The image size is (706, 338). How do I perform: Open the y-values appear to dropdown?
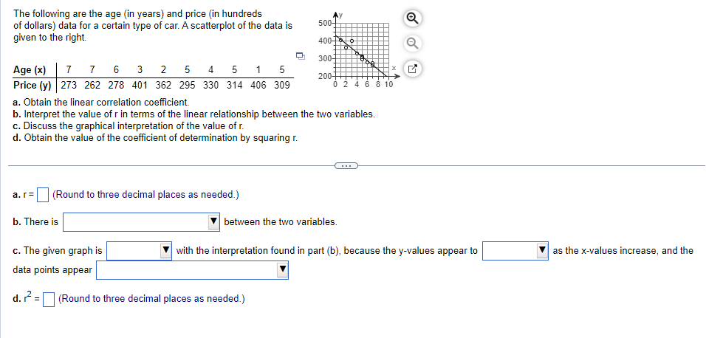[x=515, y=251]
